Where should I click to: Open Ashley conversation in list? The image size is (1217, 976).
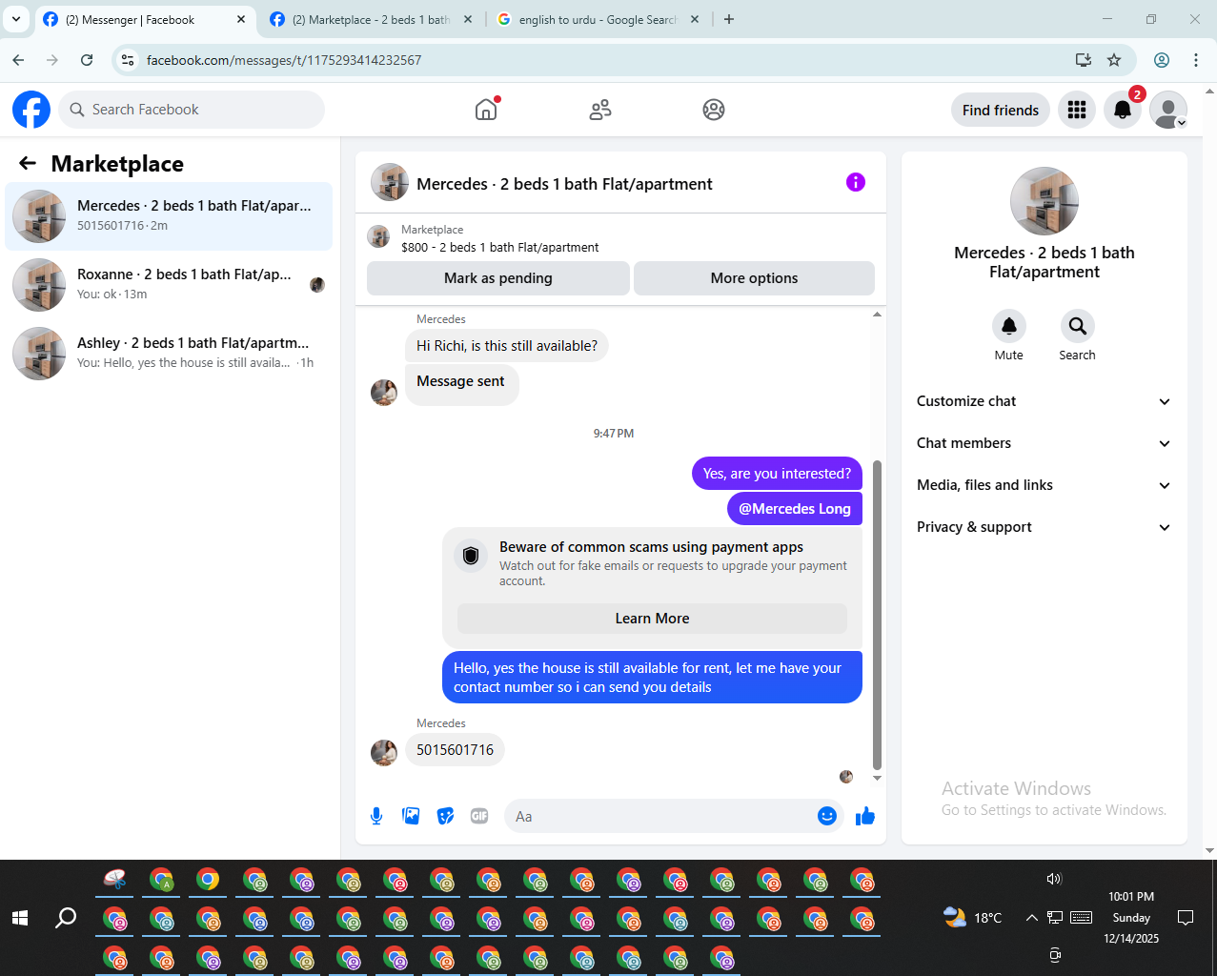coord(169,354)
